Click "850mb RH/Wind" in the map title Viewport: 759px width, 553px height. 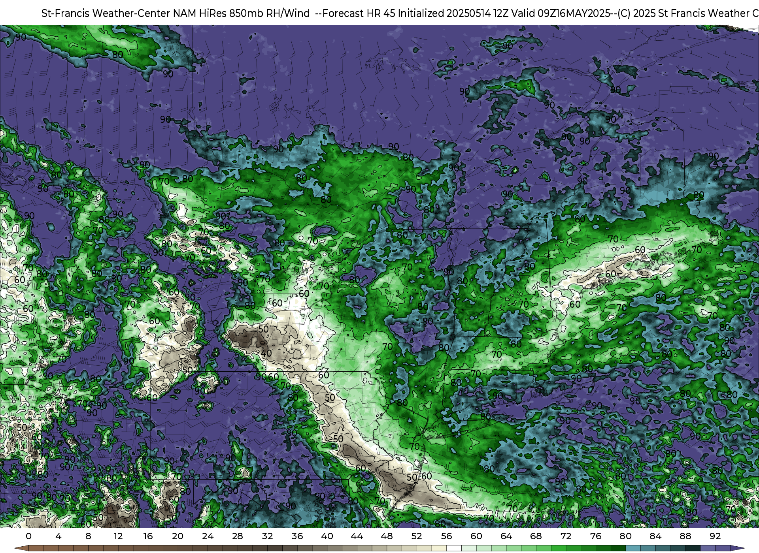coord(270,13)
